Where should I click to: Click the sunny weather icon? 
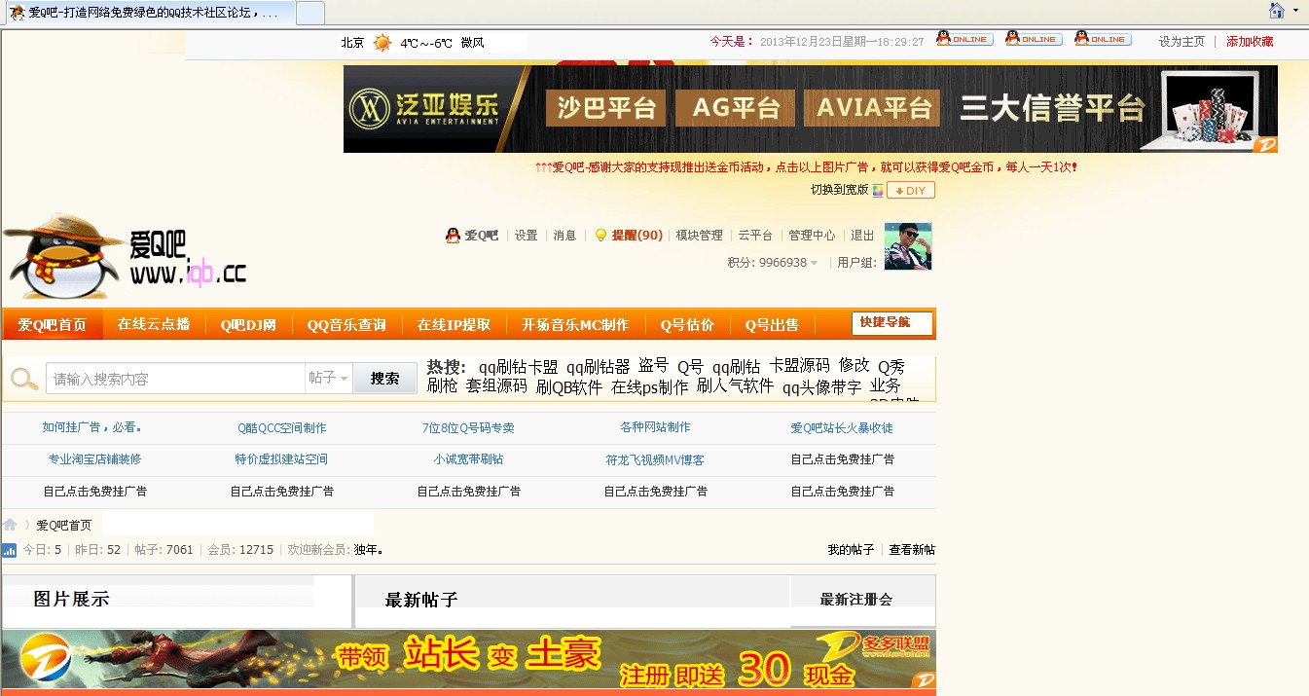[x=382, y=43]
